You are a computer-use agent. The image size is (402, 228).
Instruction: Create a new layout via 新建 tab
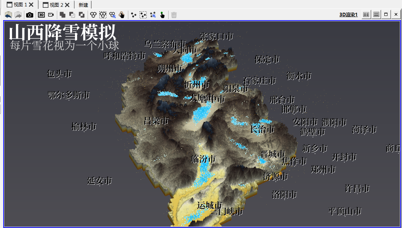(83, 5)
